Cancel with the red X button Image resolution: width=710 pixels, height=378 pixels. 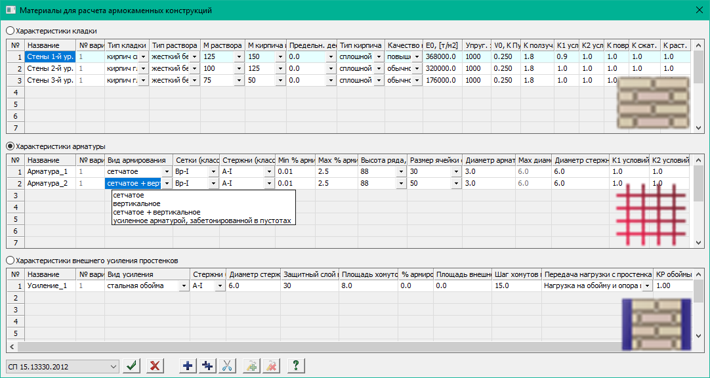point(155,366)
